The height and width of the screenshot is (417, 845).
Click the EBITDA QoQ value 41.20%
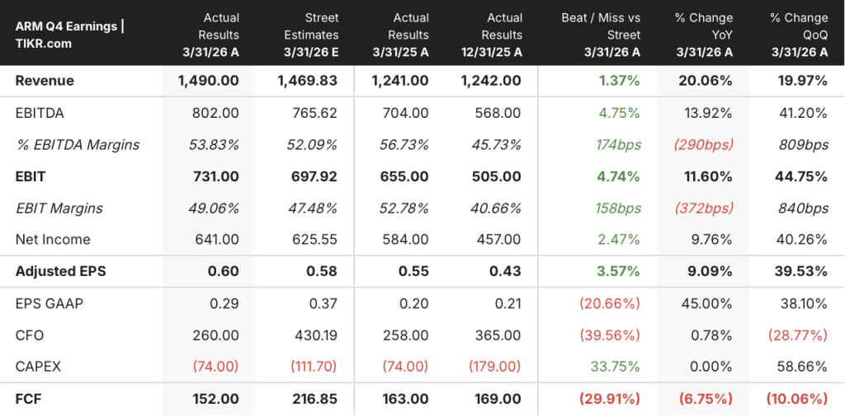[x=804, y=114]
